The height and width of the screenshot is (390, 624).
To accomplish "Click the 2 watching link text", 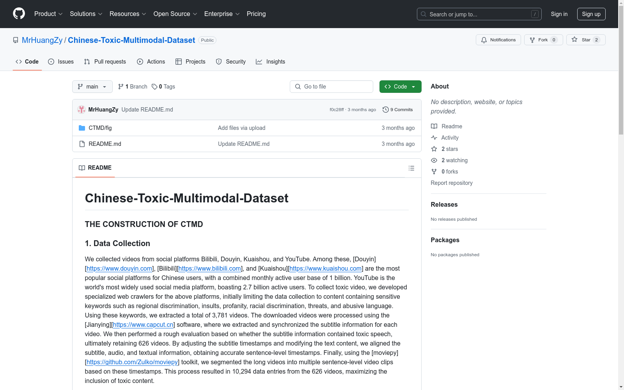I will pos(454,160).
